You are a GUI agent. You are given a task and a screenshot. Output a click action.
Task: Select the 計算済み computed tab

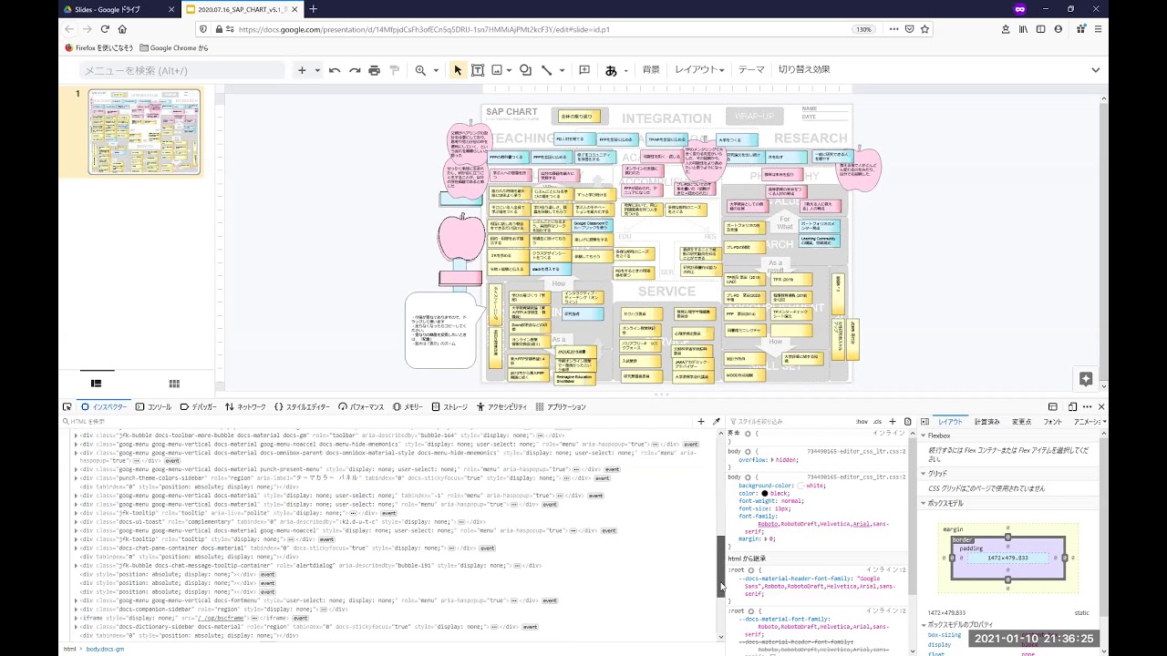(987, 422)
